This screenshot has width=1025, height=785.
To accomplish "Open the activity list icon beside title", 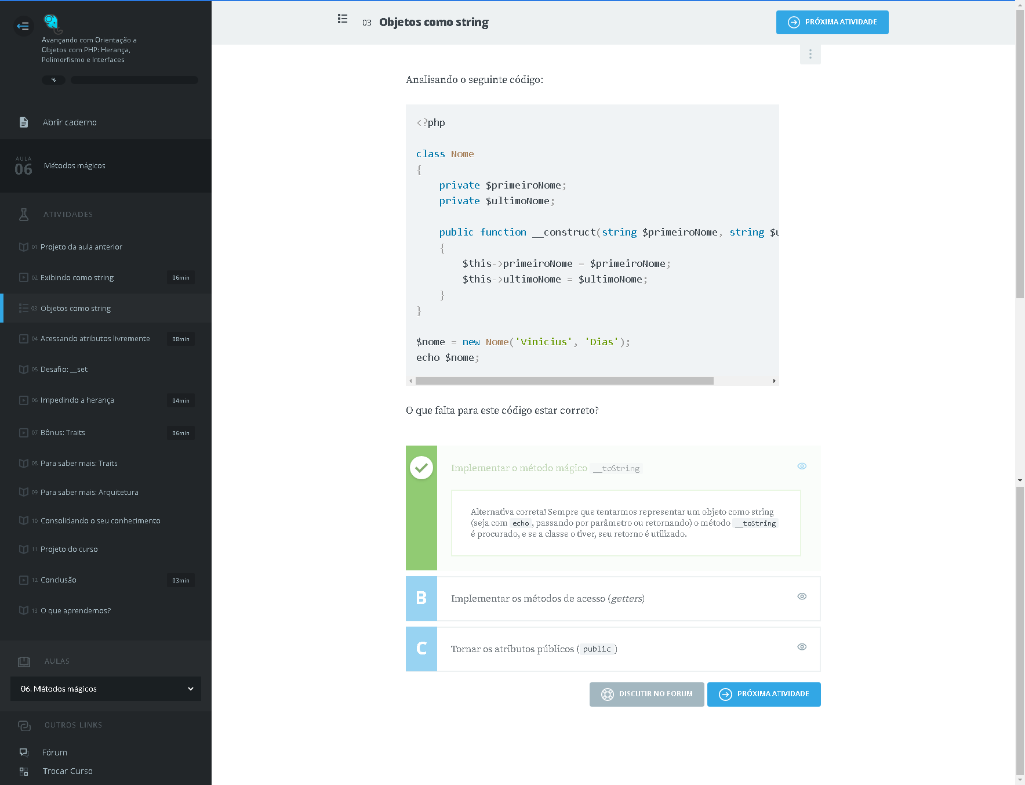I will (x=343, y=19).
